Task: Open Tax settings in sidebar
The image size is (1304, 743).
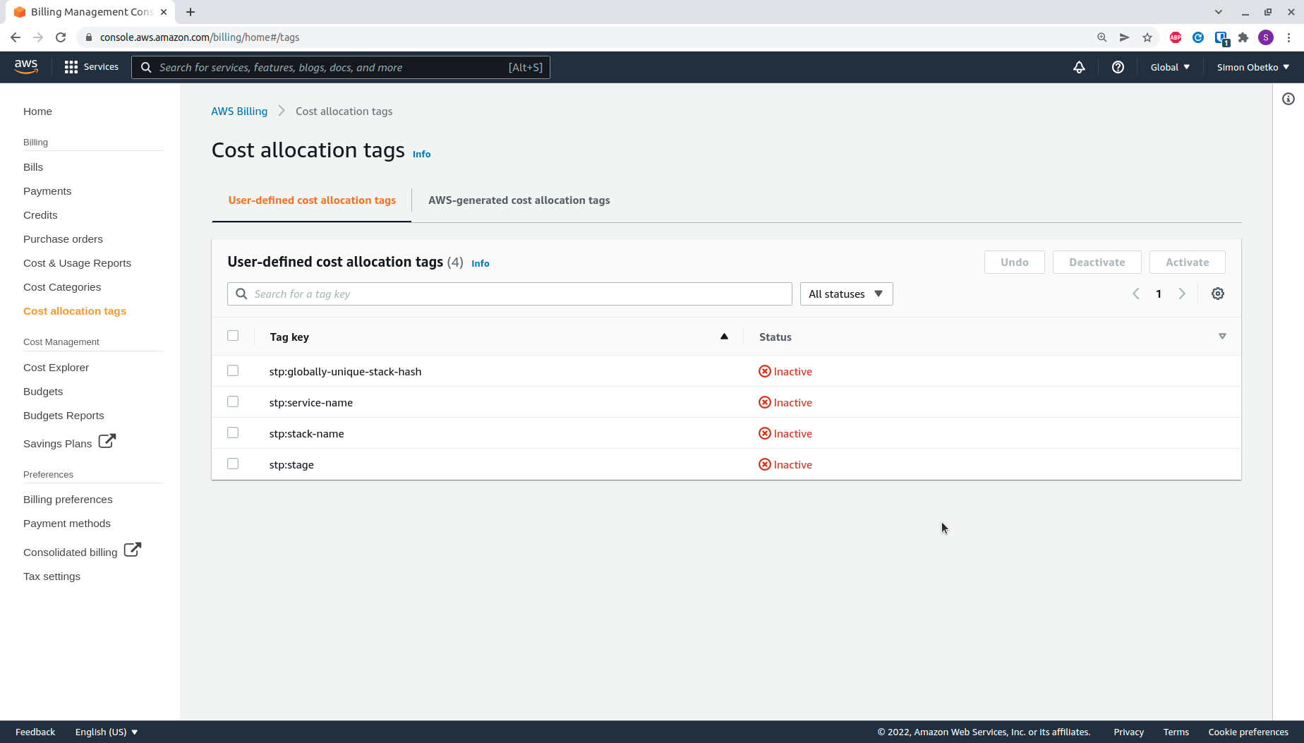Action: pos(52,576)
